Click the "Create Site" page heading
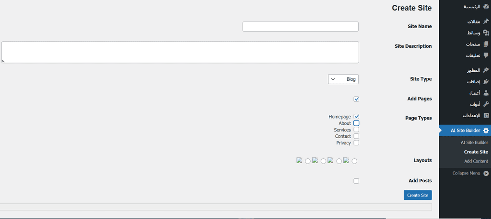The width and height of the screenshot is (491, 219). click(x=412, y=8)
